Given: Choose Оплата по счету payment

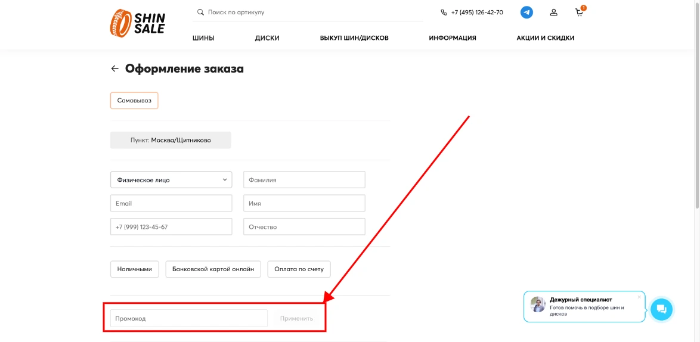Looking at the screenshot, I should (299, 269).
